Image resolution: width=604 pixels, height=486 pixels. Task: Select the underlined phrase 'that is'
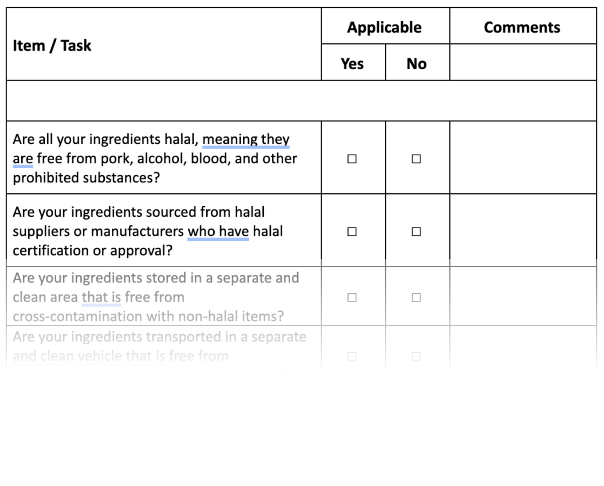point(101,297)
